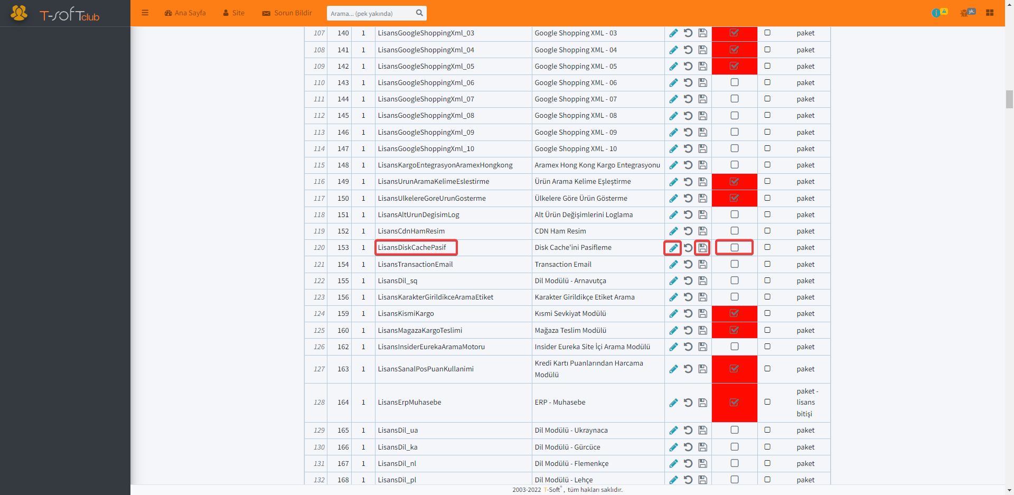This screenshot has width=1014, height=495.
Task: Uncheck the ERP - Muhasebe red checkbox
Action: (735, 402)
